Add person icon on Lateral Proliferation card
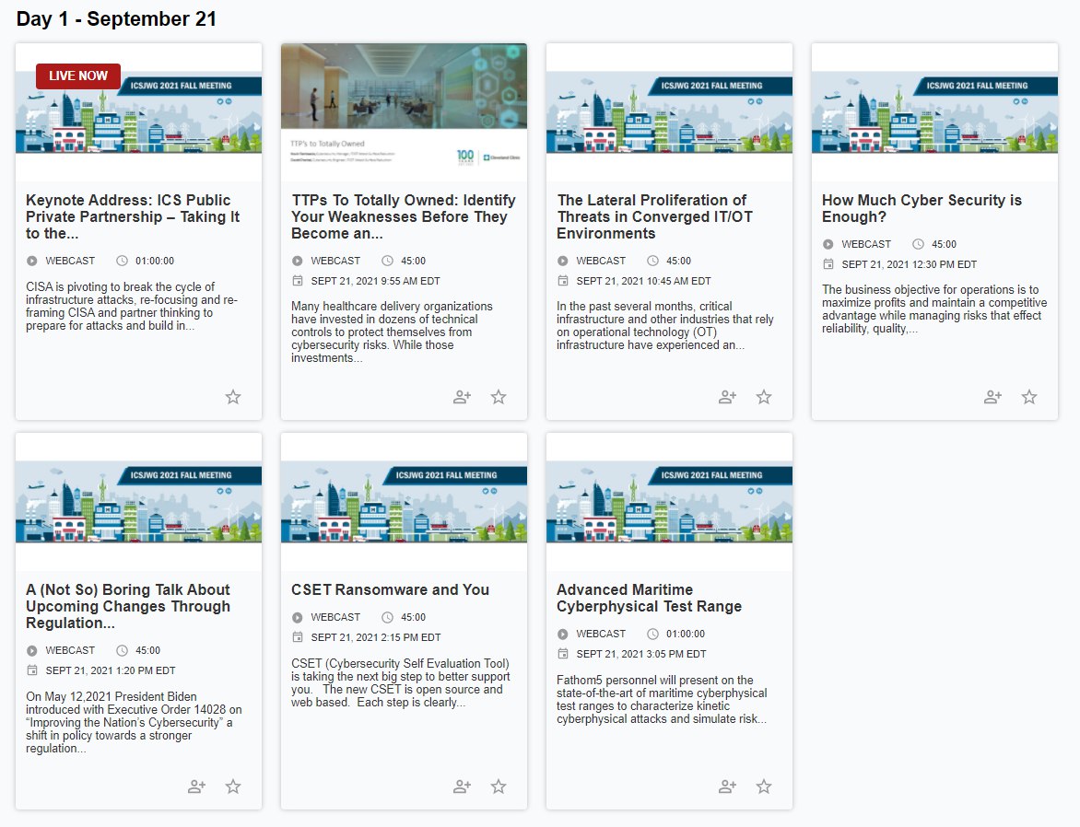Image resolution: width=1080 pixels, height=827 pixels. click(x=727, y=397)
